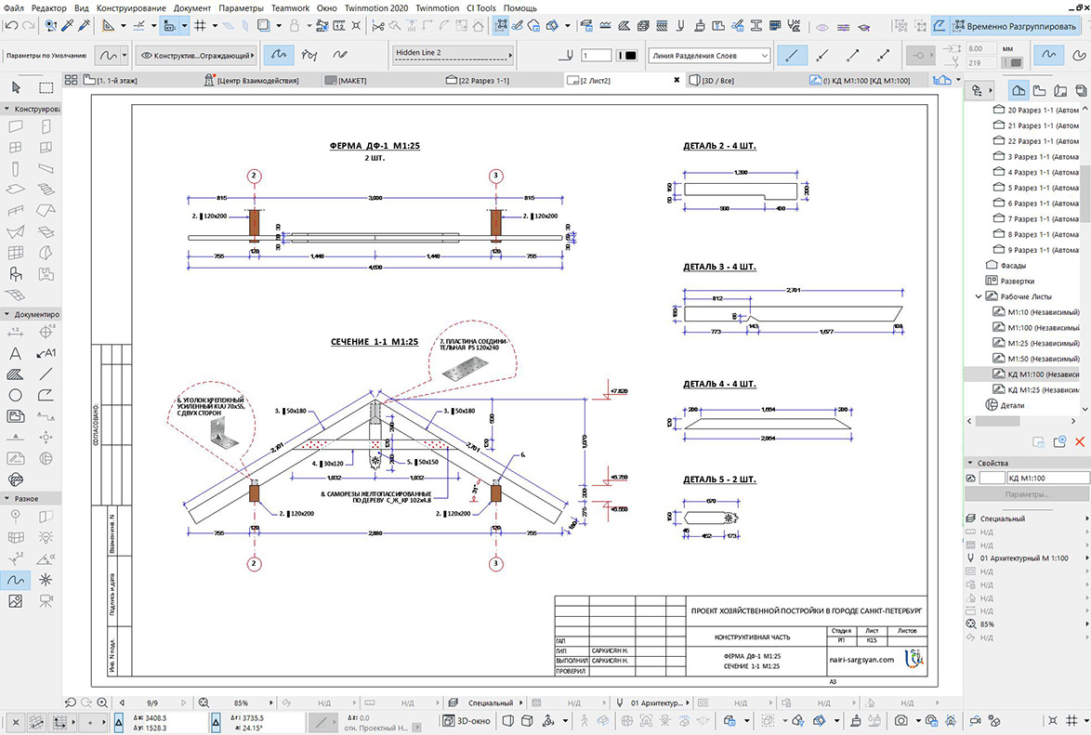Select the Circle/Arc tool in toolbox
The height and width of the screenshot is (735, 1091).
coord(15,395)
